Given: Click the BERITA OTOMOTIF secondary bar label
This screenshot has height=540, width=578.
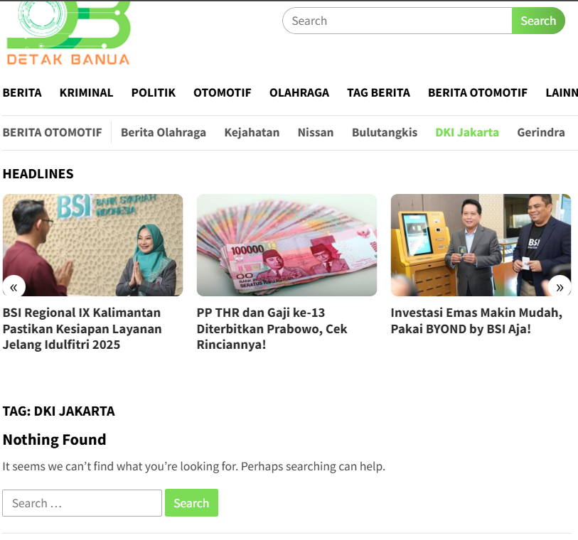Looking at the screenshot, I should click(x=53, y=132).
